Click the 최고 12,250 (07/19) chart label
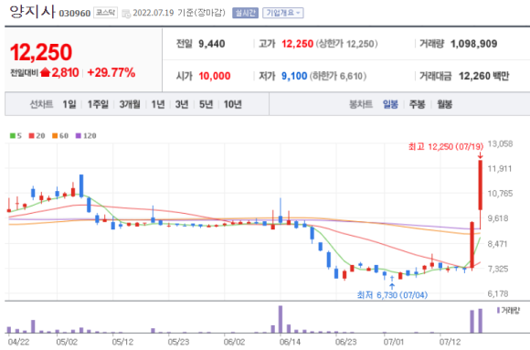The image size is (530, 350). (446, 146)
